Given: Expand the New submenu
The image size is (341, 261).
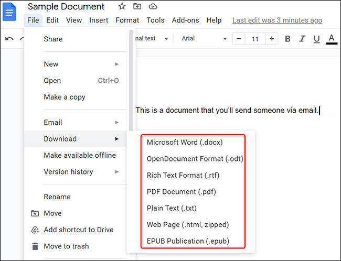Looking at the screenshot, I should click(x=76, y=64).
